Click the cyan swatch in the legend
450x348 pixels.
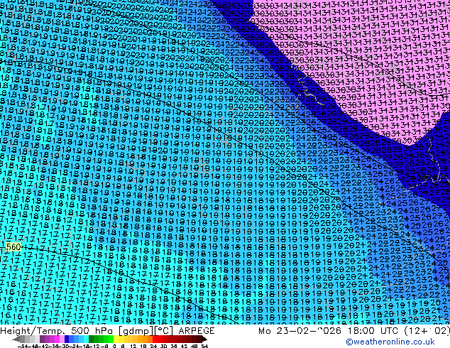coord(86,339)
